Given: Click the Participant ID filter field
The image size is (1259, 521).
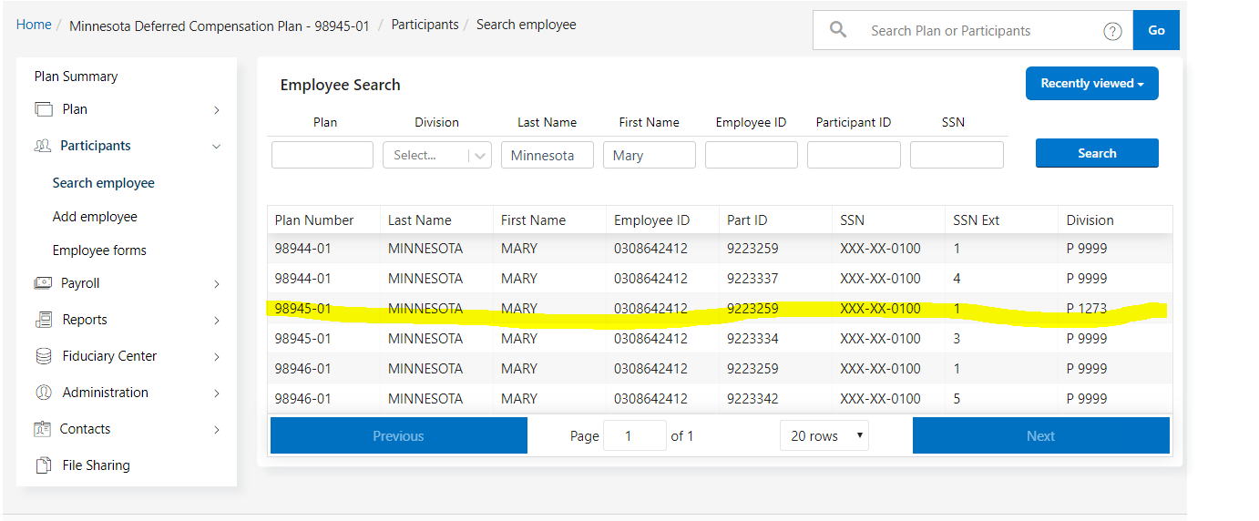Looking at the screenshot, I should [x=854, y=155].
